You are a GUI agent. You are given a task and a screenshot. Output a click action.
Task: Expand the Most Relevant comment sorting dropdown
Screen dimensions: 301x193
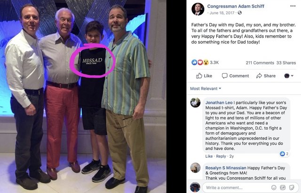coord(206,89)
